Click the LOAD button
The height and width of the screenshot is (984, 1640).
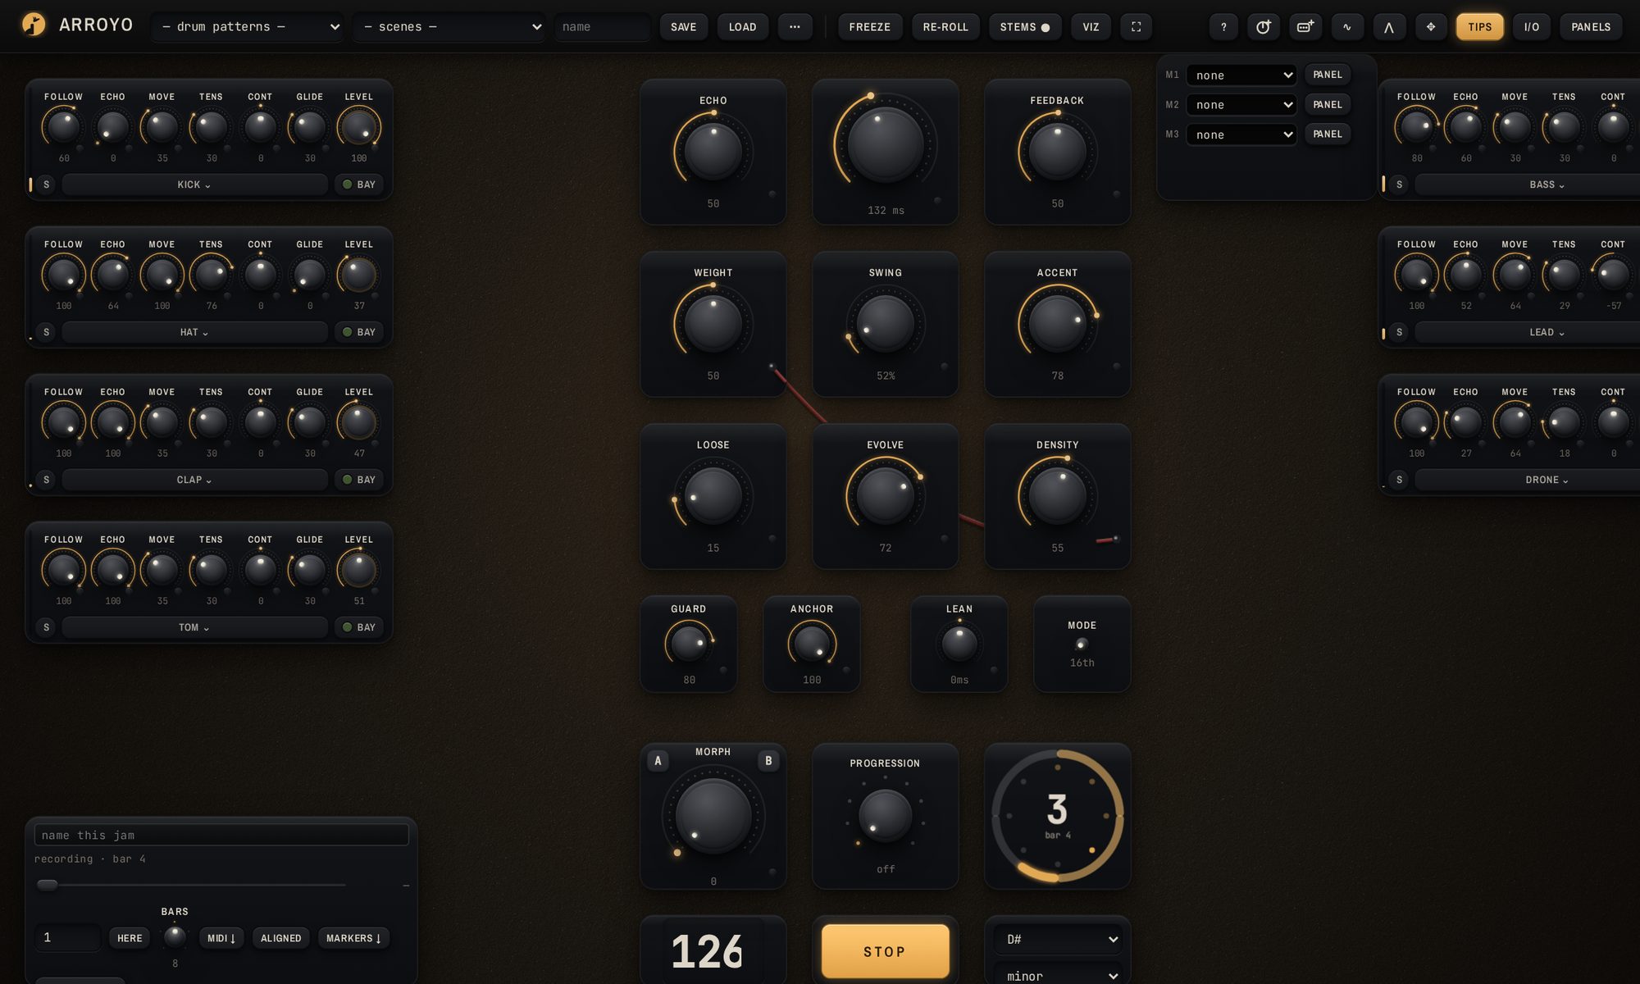[743, 27]
